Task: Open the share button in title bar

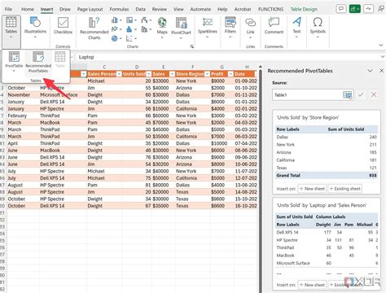Action: point(354,9)
